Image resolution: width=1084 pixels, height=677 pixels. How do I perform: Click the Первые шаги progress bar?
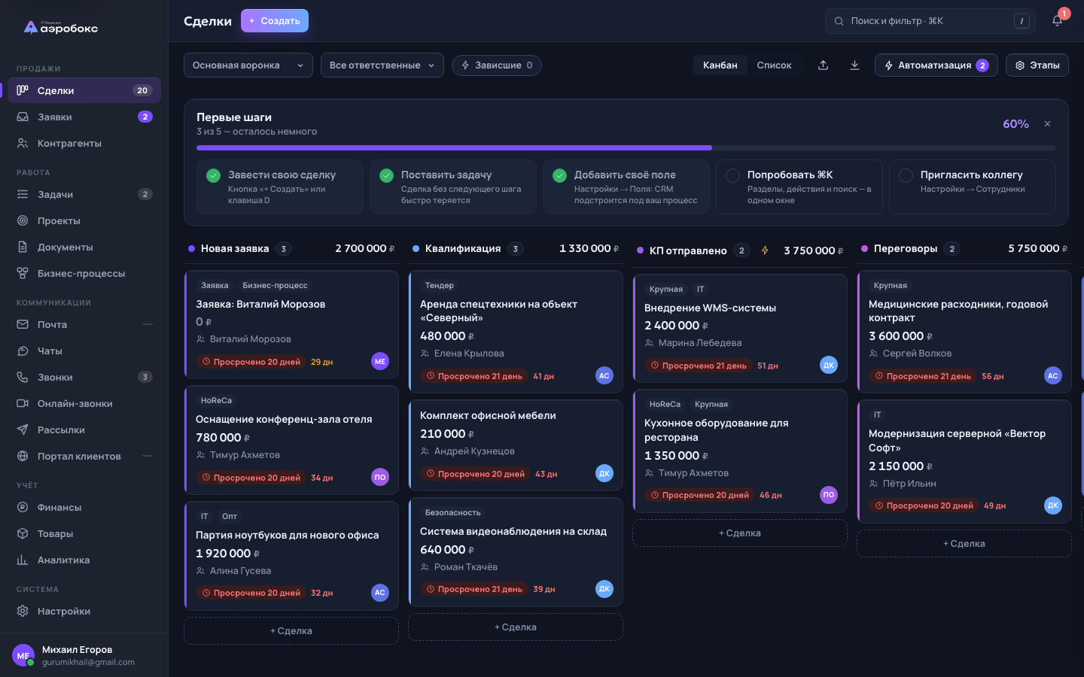click(x=626, y=148)
